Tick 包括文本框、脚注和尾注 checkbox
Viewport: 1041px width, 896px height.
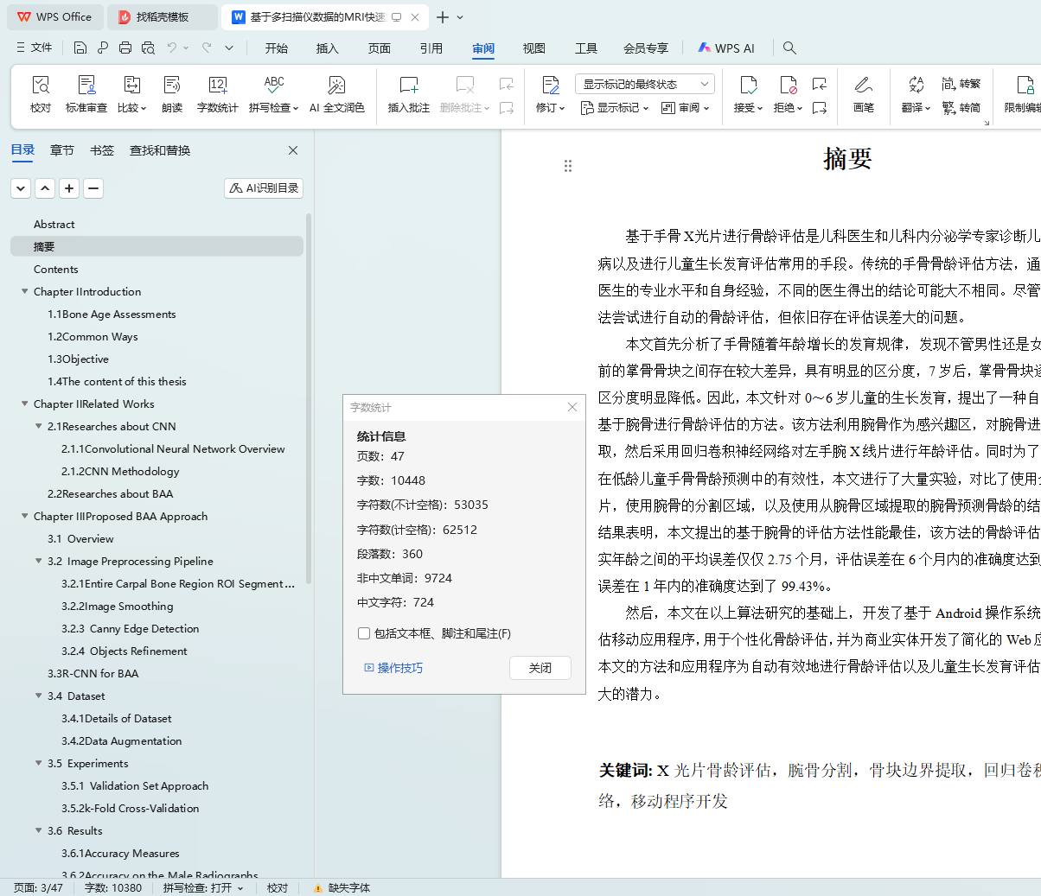click(x=364, y=633)
